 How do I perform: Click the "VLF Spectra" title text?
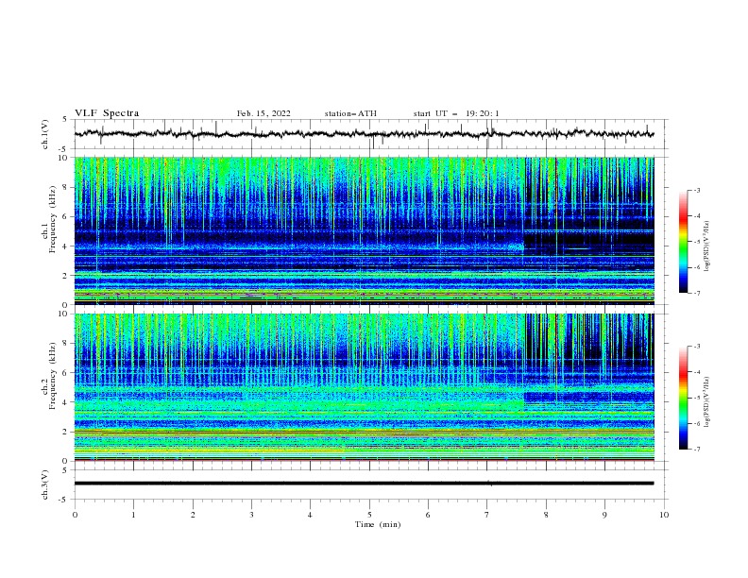pyautogui.click(x=107, y=113)
